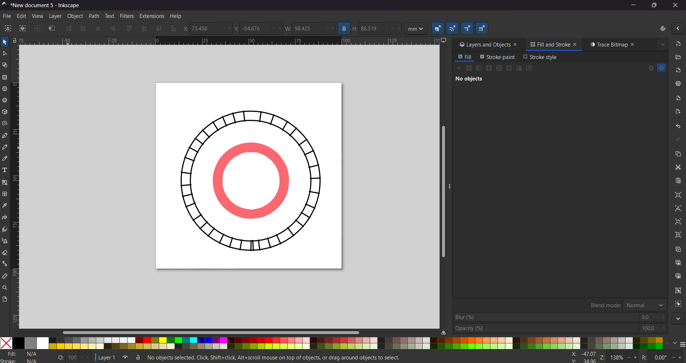Toggle guide lock at ruler corner

coord(15,41)
